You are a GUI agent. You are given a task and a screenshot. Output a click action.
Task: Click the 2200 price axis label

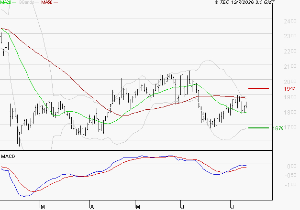tap(290, 51)
